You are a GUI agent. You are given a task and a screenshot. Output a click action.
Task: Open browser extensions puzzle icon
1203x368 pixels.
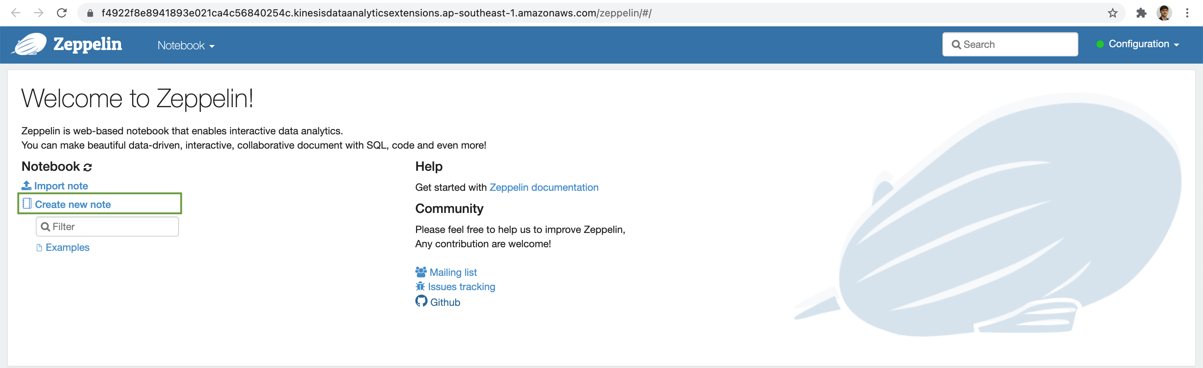1141,13
